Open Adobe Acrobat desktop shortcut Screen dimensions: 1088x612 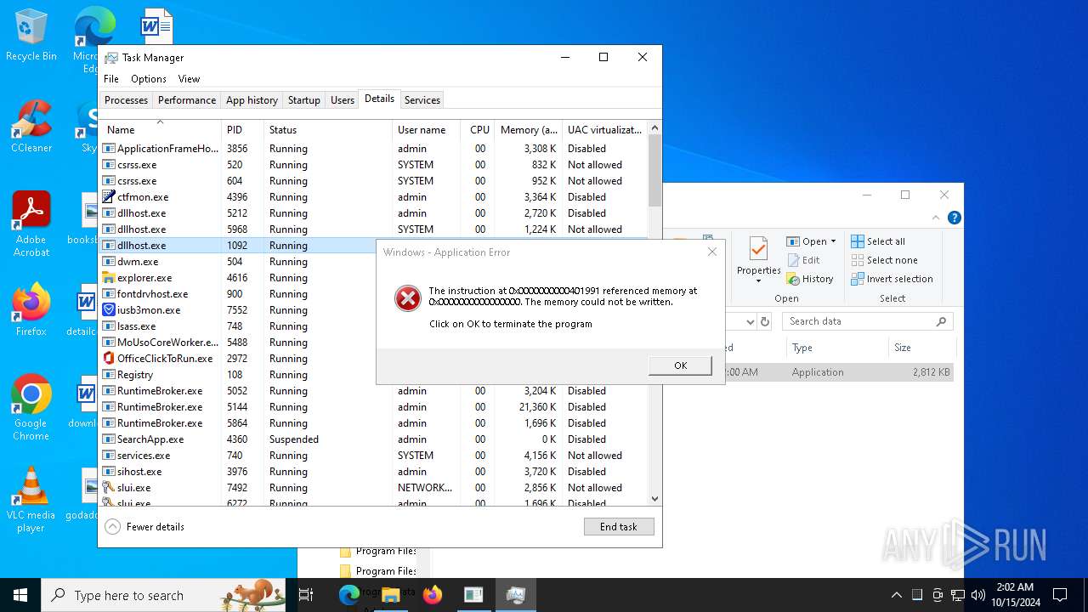point(31,224)
